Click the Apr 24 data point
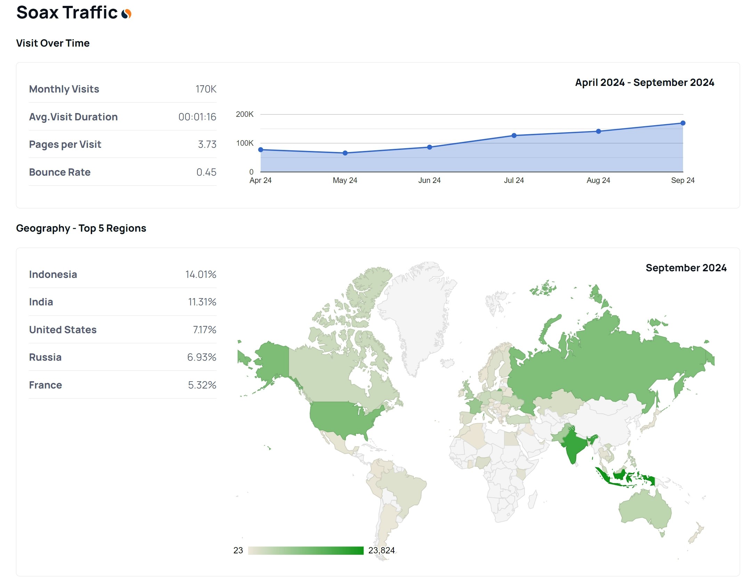Image resolution: width=747 pixels, height=577 pixels. click(261, 150)
